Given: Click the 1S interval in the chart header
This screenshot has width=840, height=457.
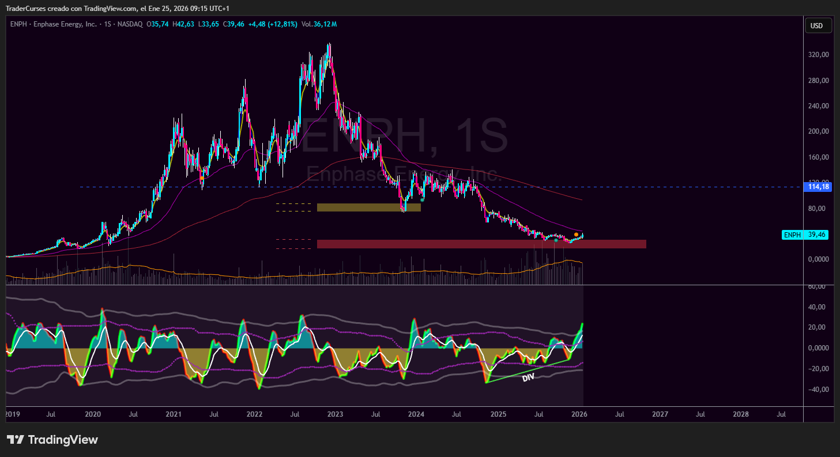Looking at the screenshot, I should 108,24.
